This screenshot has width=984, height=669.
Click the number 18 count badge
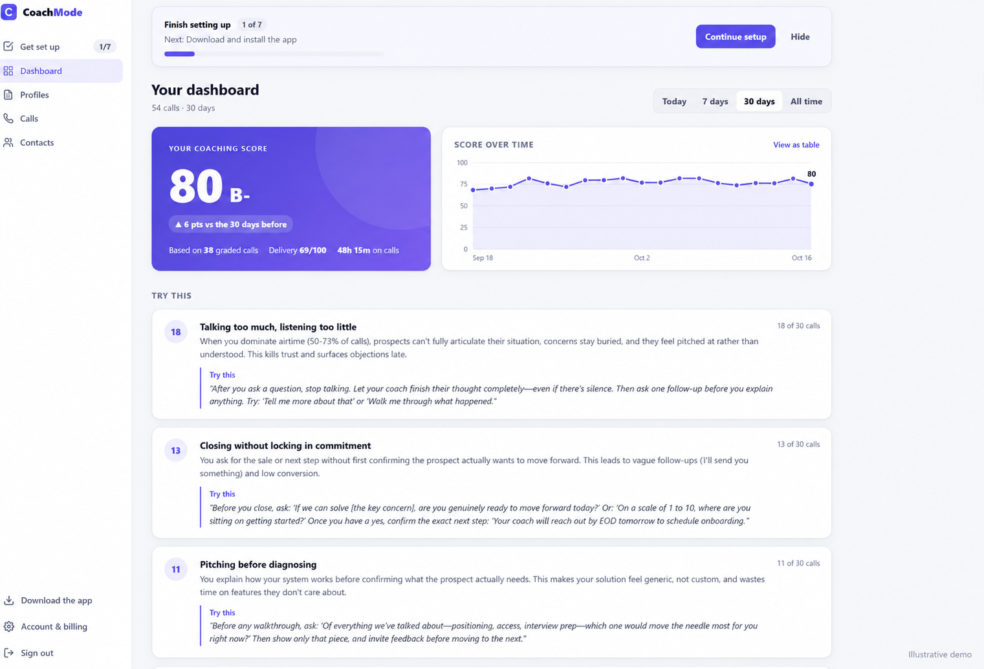pos(176,332)
